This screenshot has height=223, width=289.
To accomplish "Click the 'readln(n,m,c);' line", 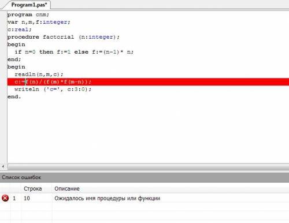I will [x=39, y=75].
